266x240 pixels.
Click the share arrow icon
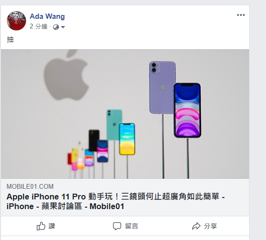click(196, 226)
